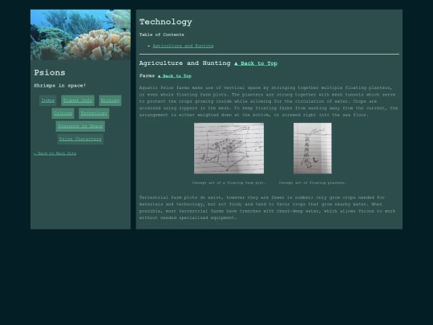Screen dimensions: 433x325
Task: Open the floating farm plot concept sketch
Action: [x=229, y=148]
